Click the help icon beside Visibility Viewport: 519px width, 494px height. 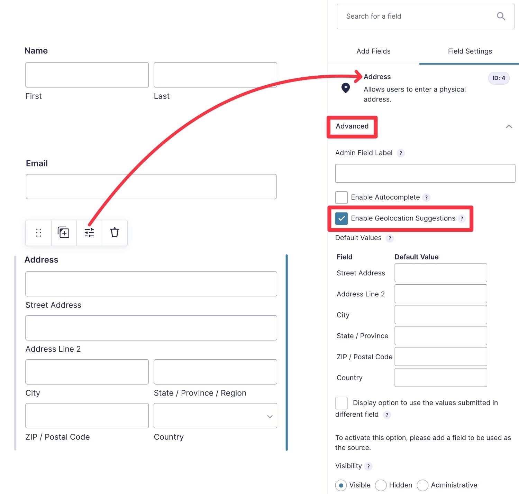pyautogui.click(x=368, y=466)
